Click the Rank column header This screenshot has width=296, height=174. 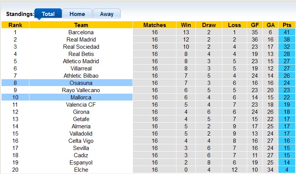coord(15,25)
